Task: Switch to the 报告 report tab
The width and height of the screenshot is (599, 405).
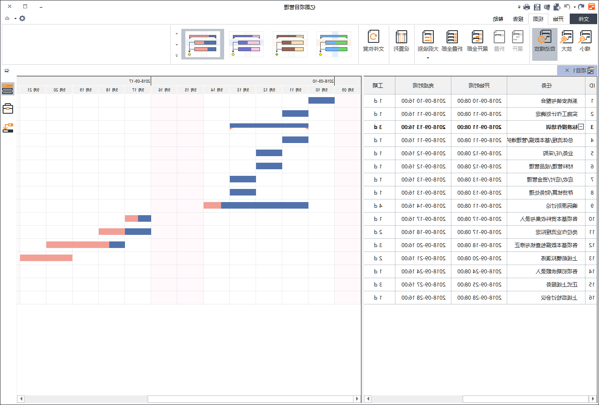Action: [x=518, y=19]
